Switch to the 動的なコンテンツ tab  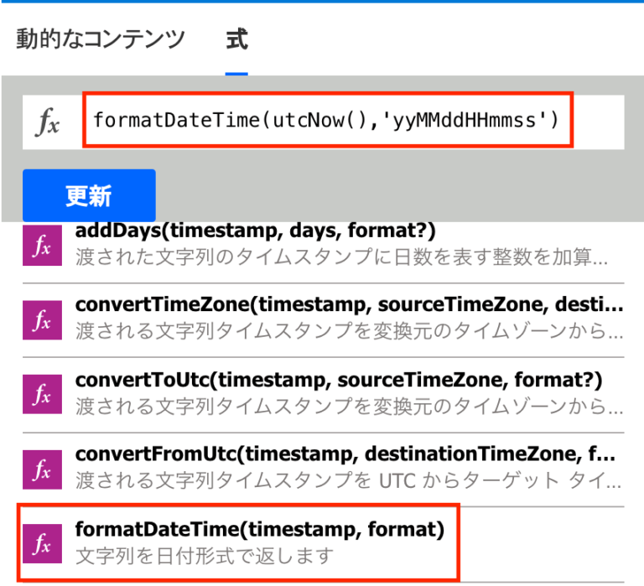pos(100,39)
